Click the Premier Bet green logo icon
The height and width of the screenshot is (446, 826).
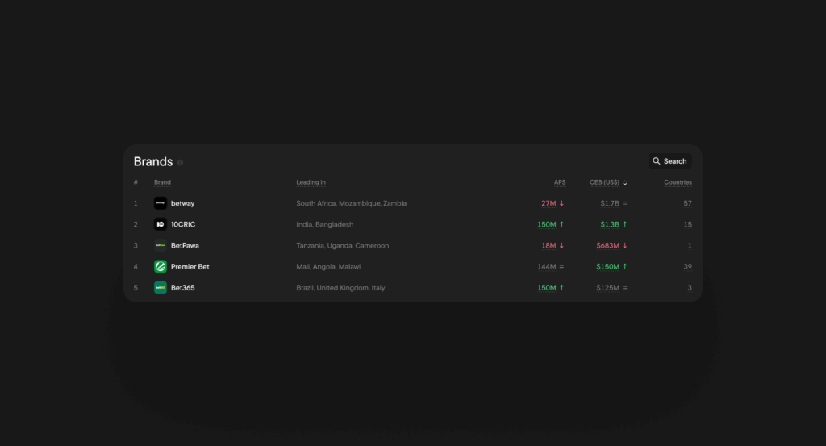160,266
